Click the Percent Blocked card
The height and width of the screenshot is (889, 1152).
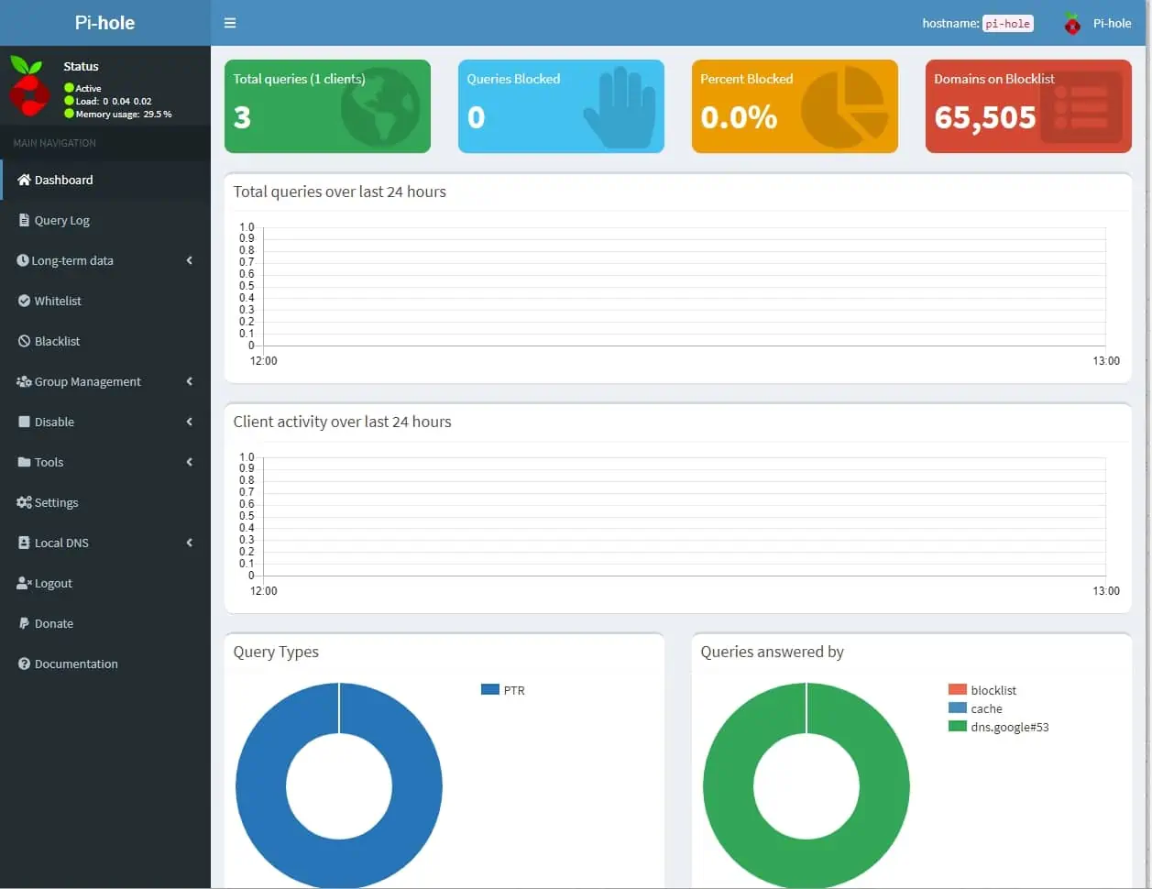[x=795, y=106]
